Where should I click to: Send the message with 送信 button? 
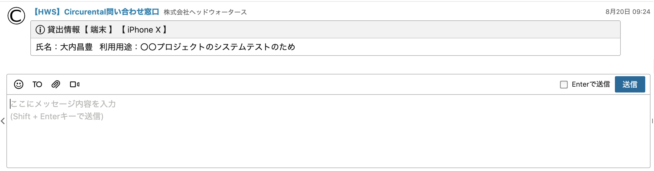click(630, 84)
